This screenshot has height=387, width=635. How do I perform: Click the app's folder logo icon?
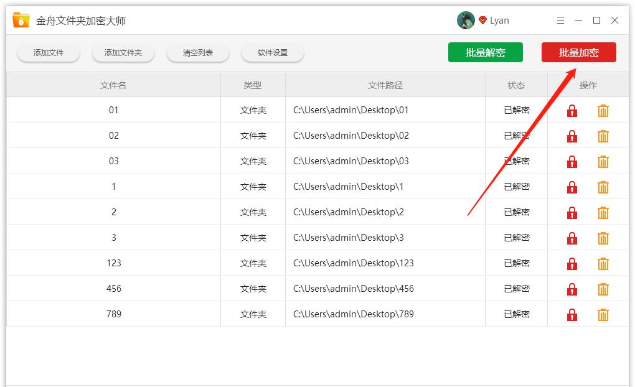20,19
